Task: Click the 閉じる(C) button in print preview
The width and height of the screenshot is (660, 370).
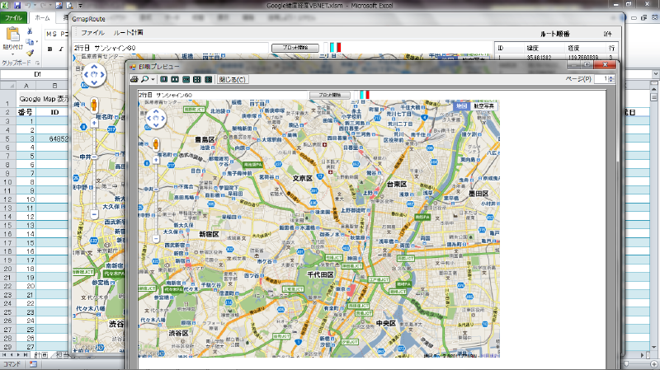Action: (232, 79)
